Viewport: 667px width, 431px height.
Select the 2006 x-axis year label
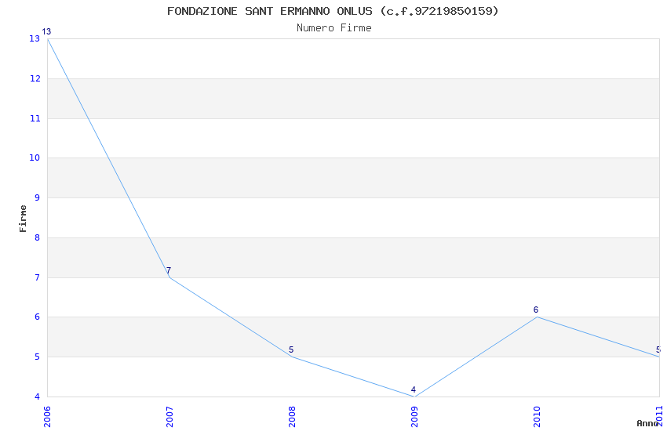47,416
